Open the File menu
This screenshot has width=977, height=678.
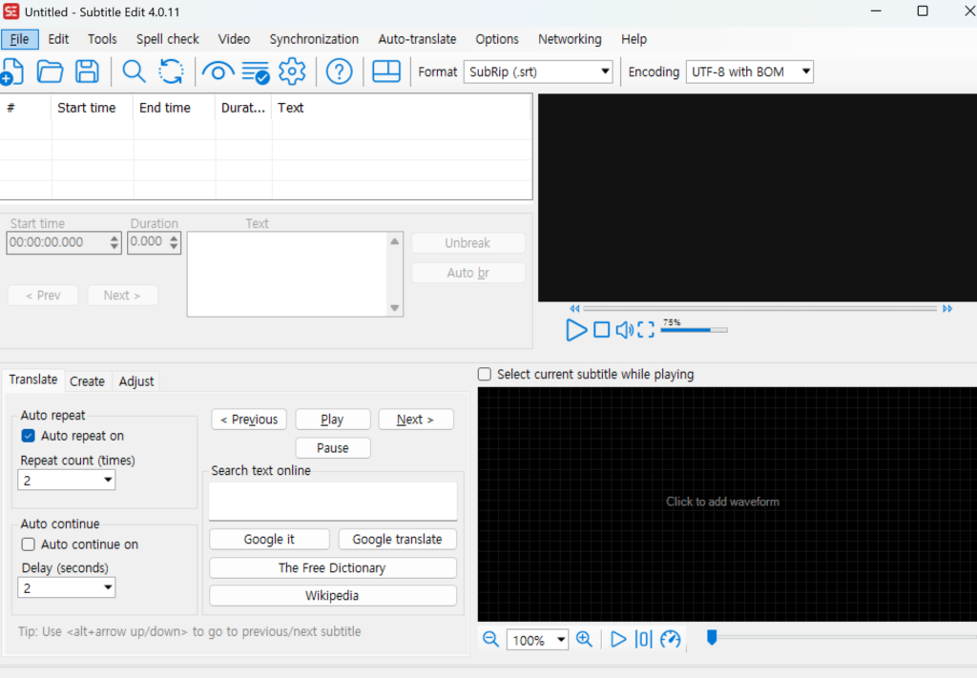tap(19, 38)
